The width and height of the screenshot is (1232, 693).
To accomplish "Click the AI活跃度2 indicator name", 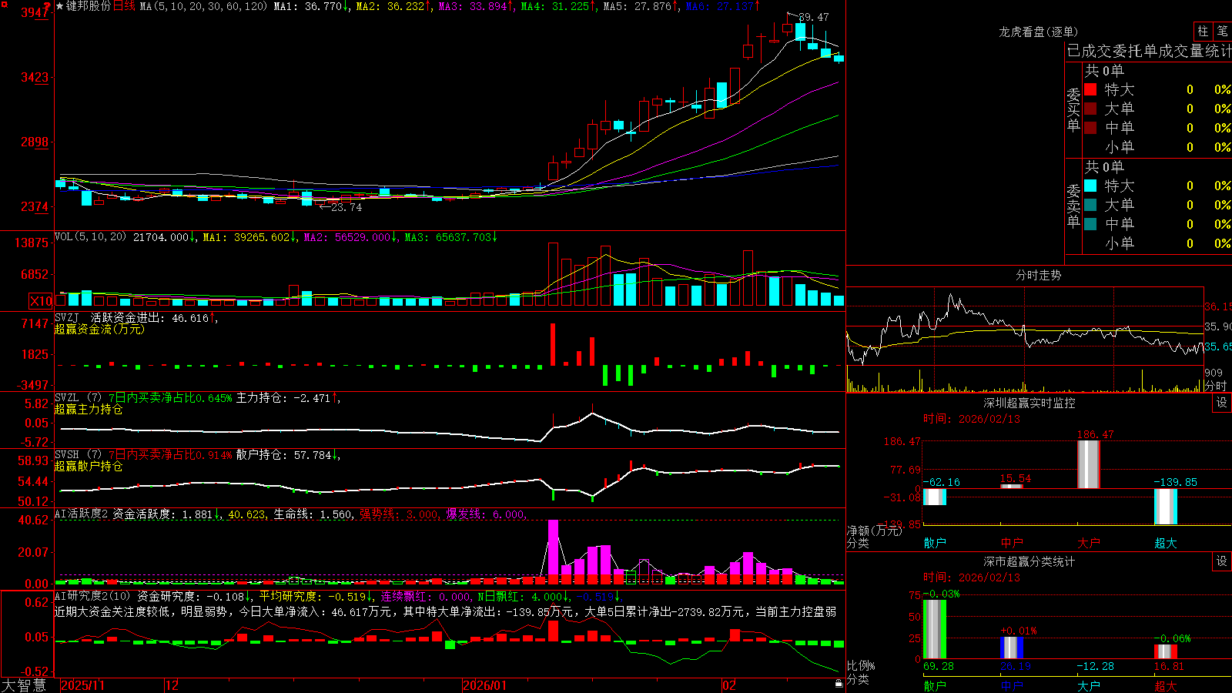I will (81, 514).
